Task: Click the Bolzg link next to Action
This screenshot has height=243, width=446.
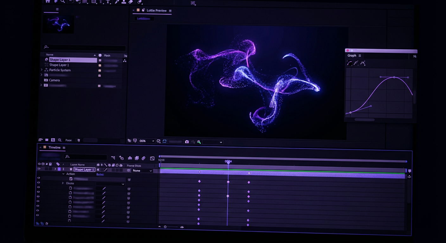Action: point(100,174)
